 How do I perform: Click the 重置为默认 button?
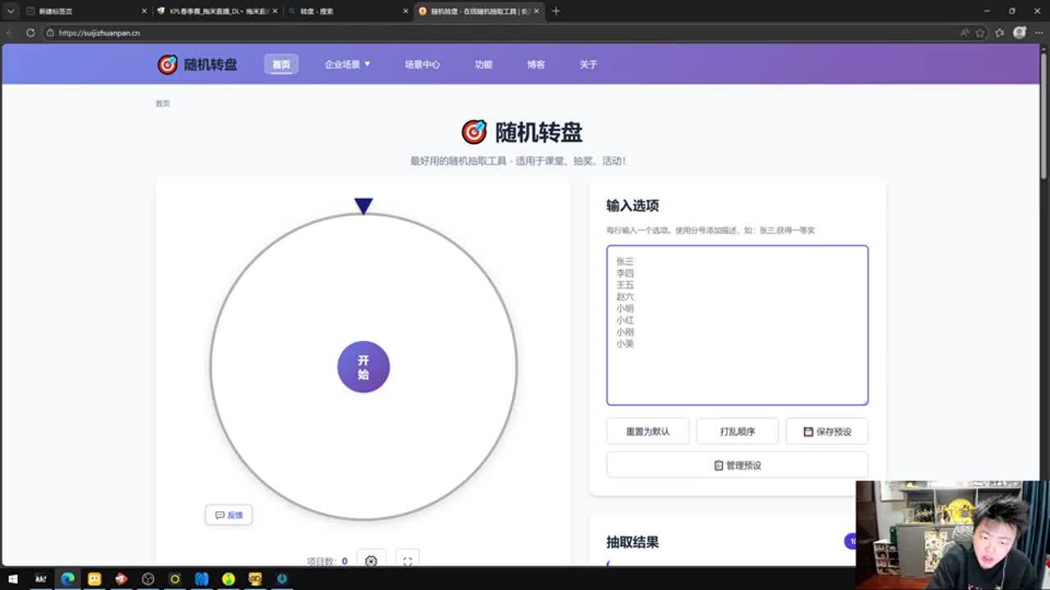point(647,432)
